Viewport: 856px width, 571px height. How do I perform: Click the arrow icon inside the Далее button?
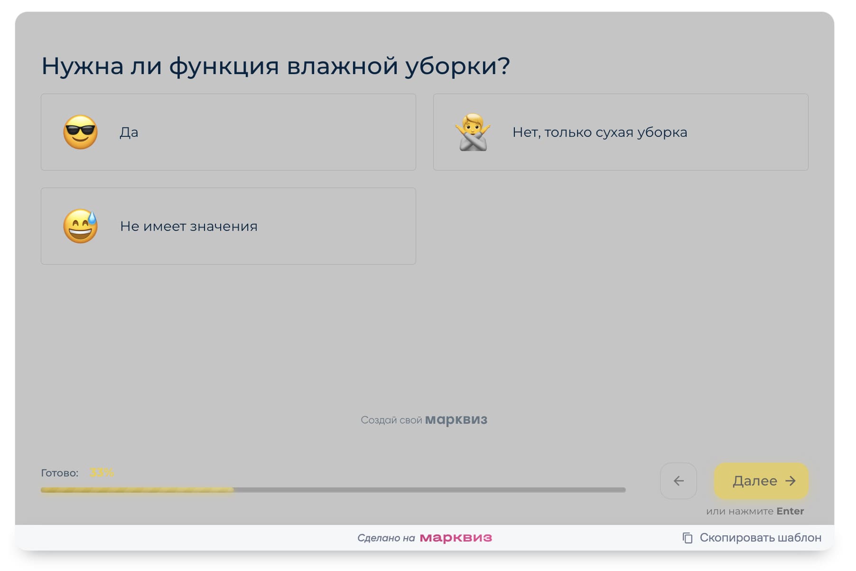pos(791,481)
